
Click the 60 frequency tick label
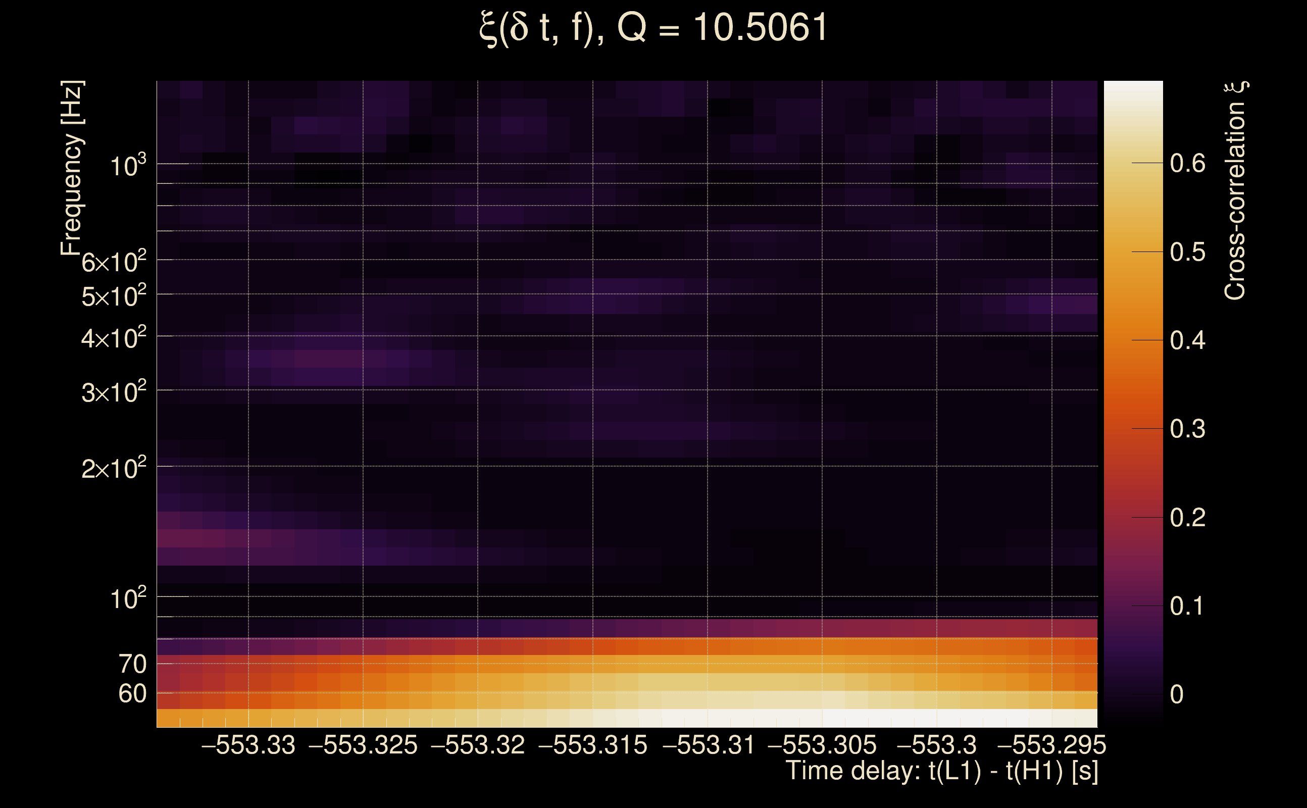132,694
